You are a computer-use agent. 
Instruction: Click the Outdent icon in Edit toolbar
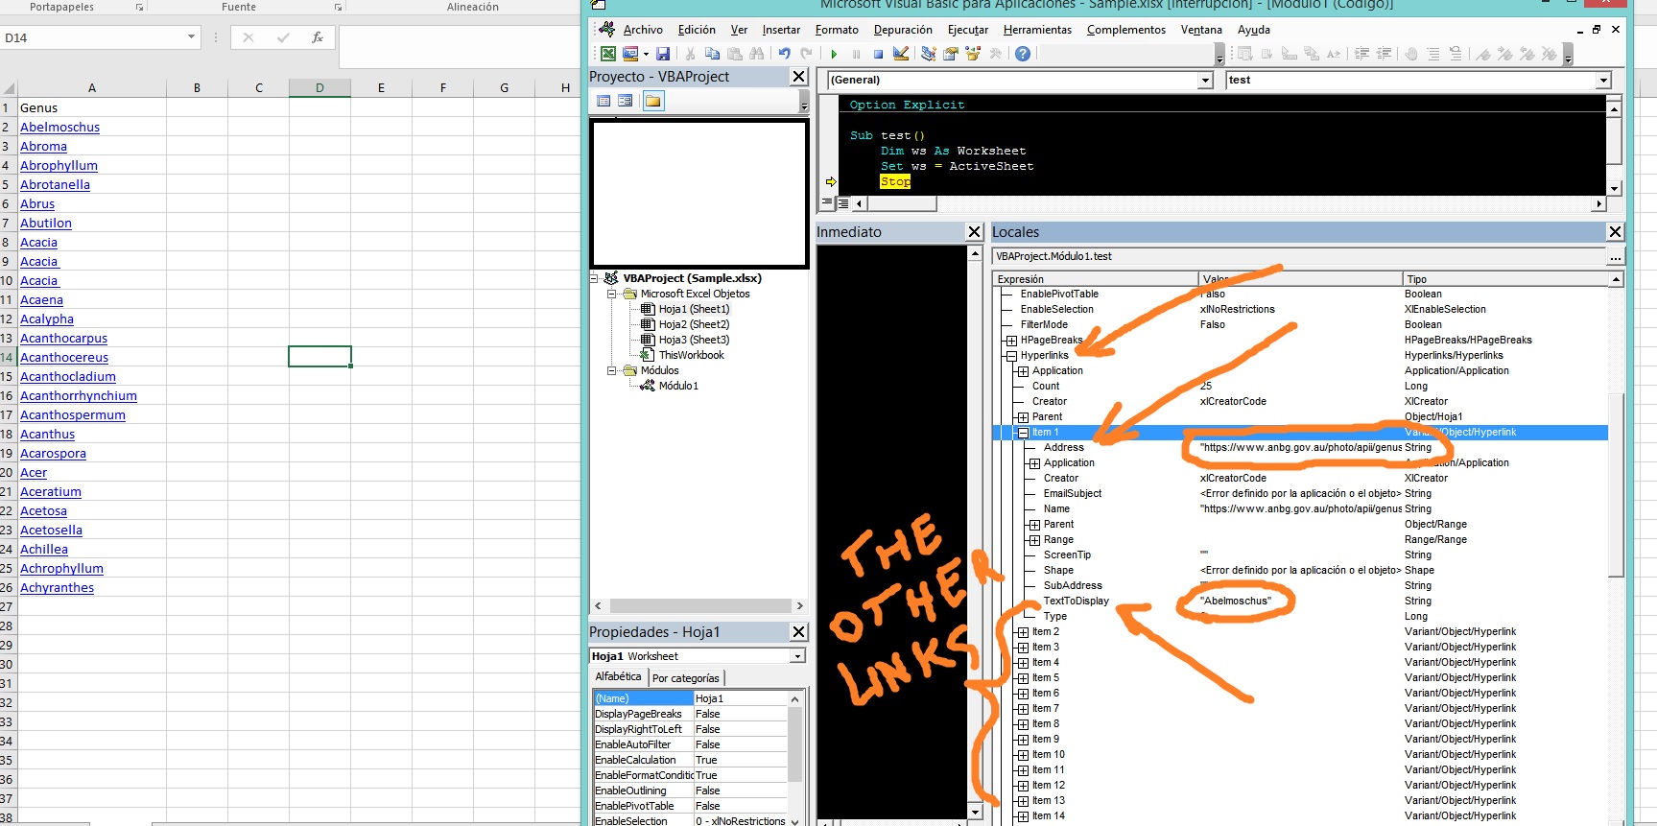coord(1384,54)
